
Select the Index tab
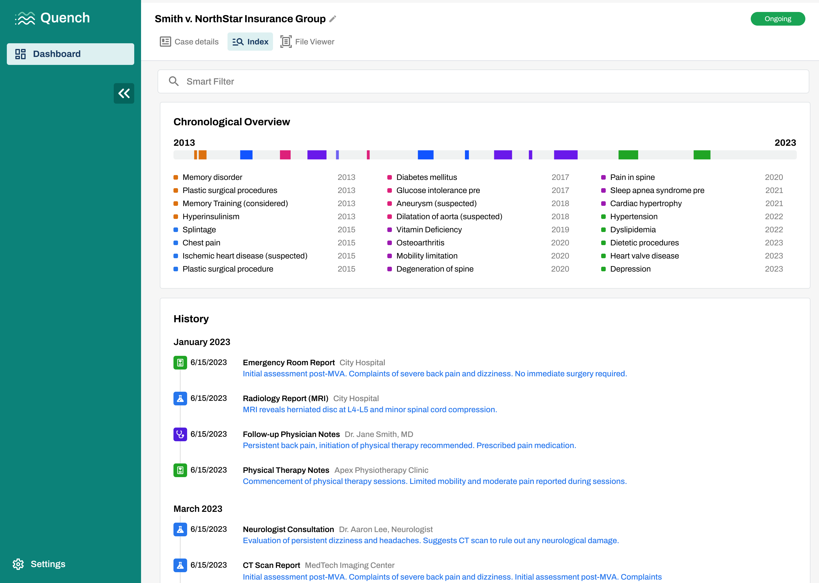(250, 42)
